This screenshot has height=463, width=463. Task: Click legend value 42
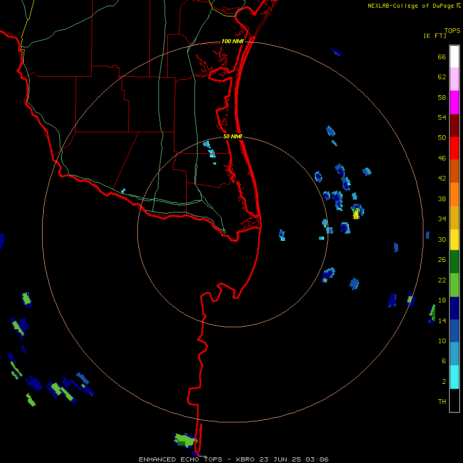point(442,179)
